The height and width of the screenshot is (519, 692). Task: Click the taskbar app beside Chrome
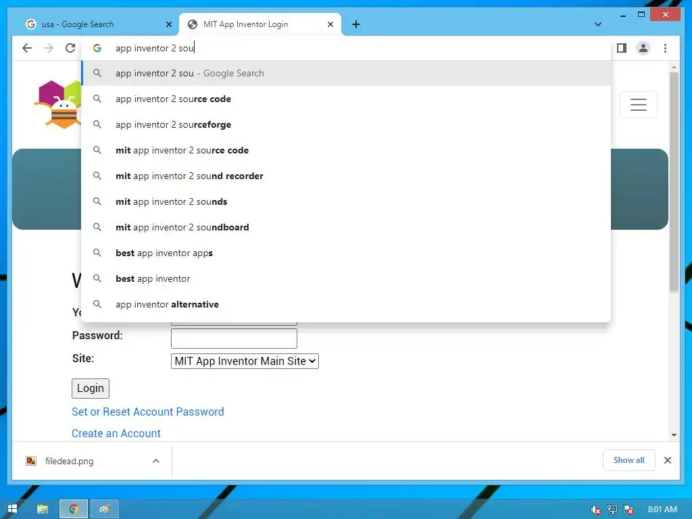[105, 509]
